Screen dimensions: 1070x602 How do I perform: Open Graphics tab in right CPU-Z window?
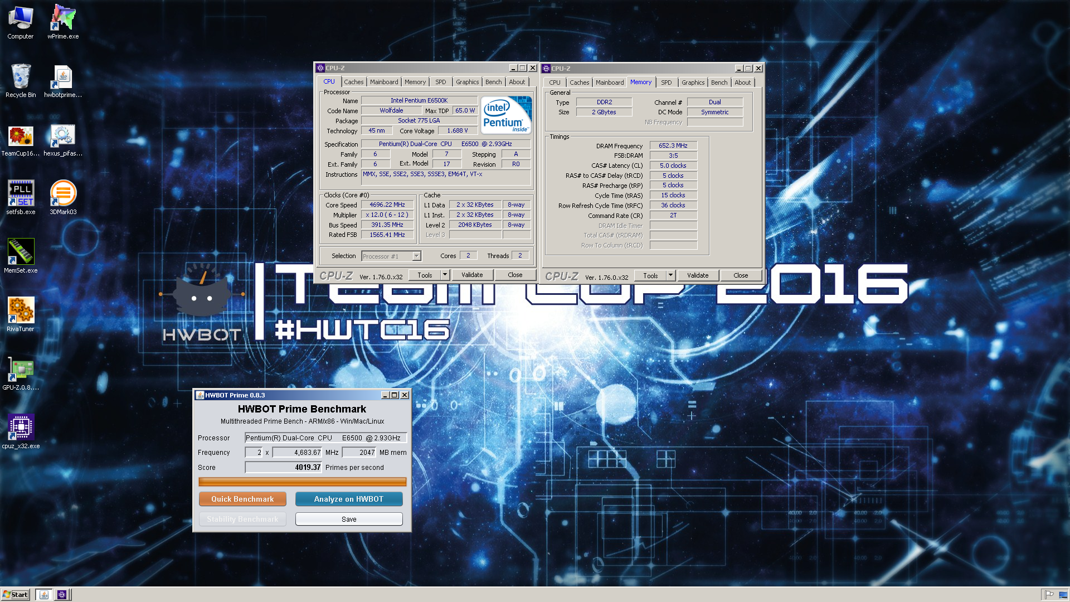coord(693,82)
